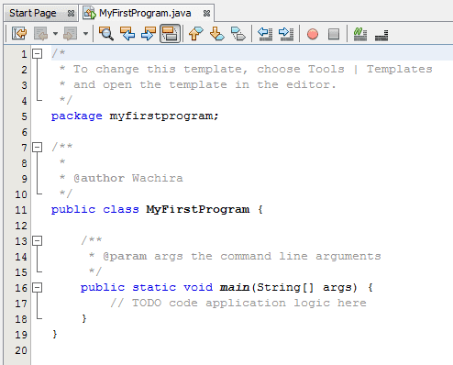Click the Uncomment lines icon
453x365 pixels.
[x=381, y=35]
